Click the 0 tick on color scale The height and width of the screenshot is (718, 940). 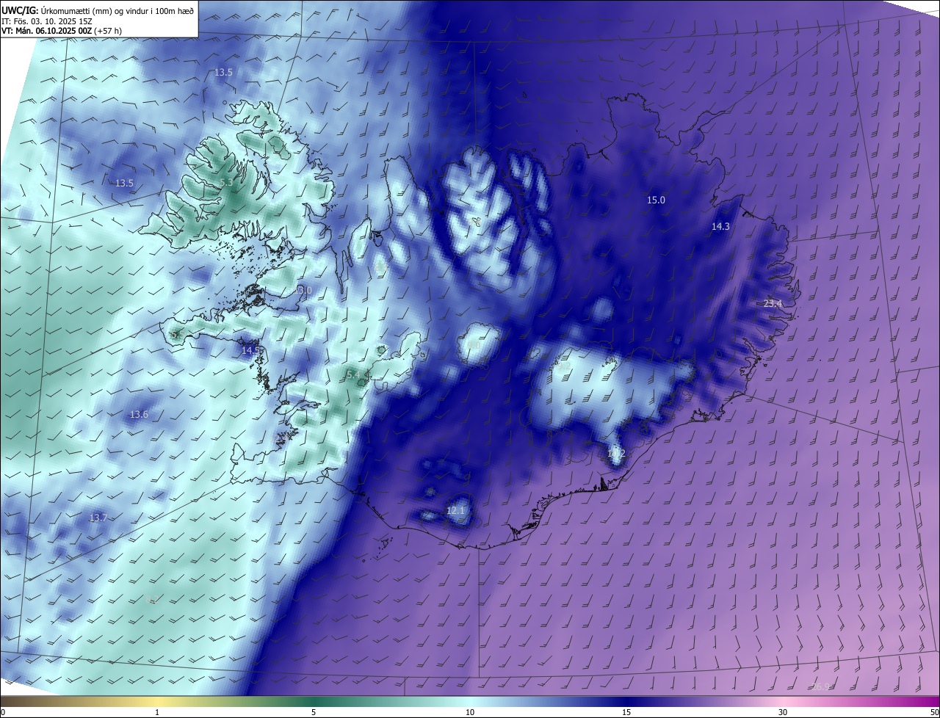pos(3,712)
